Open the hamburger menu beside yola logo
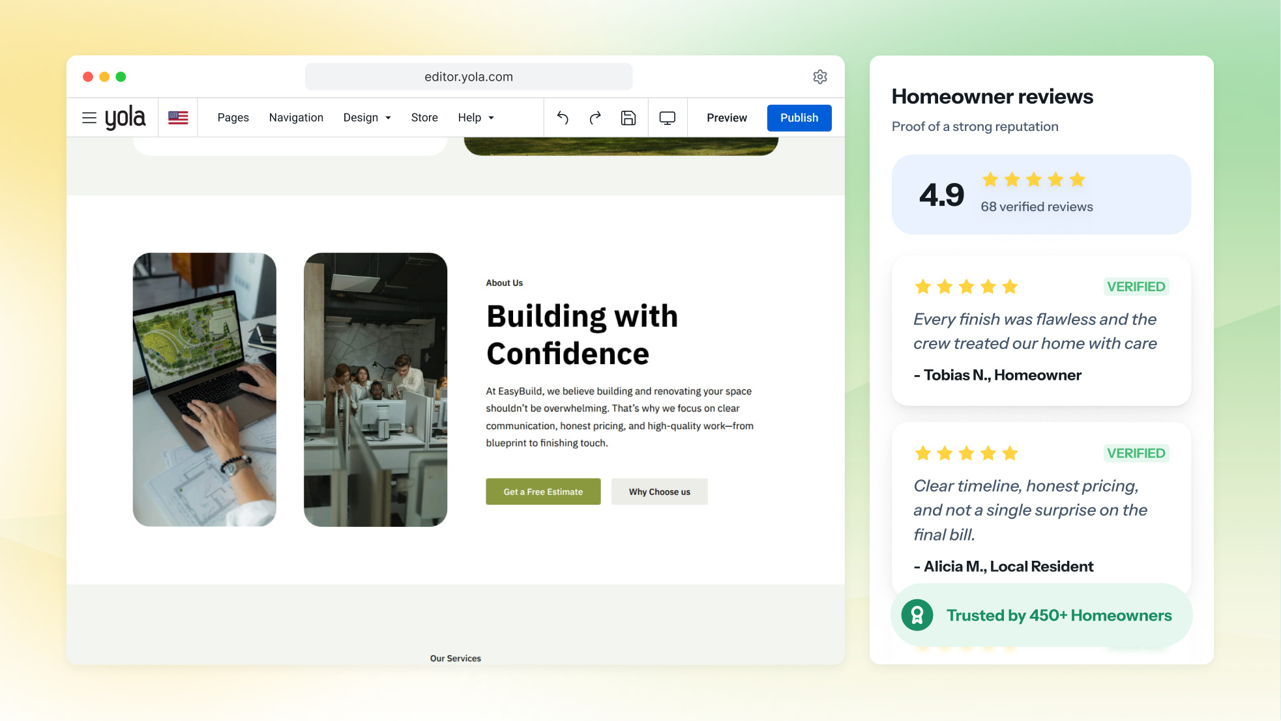Image resolution: width=1281 pixels, height=721 pixels. click(x=89, y=118)
